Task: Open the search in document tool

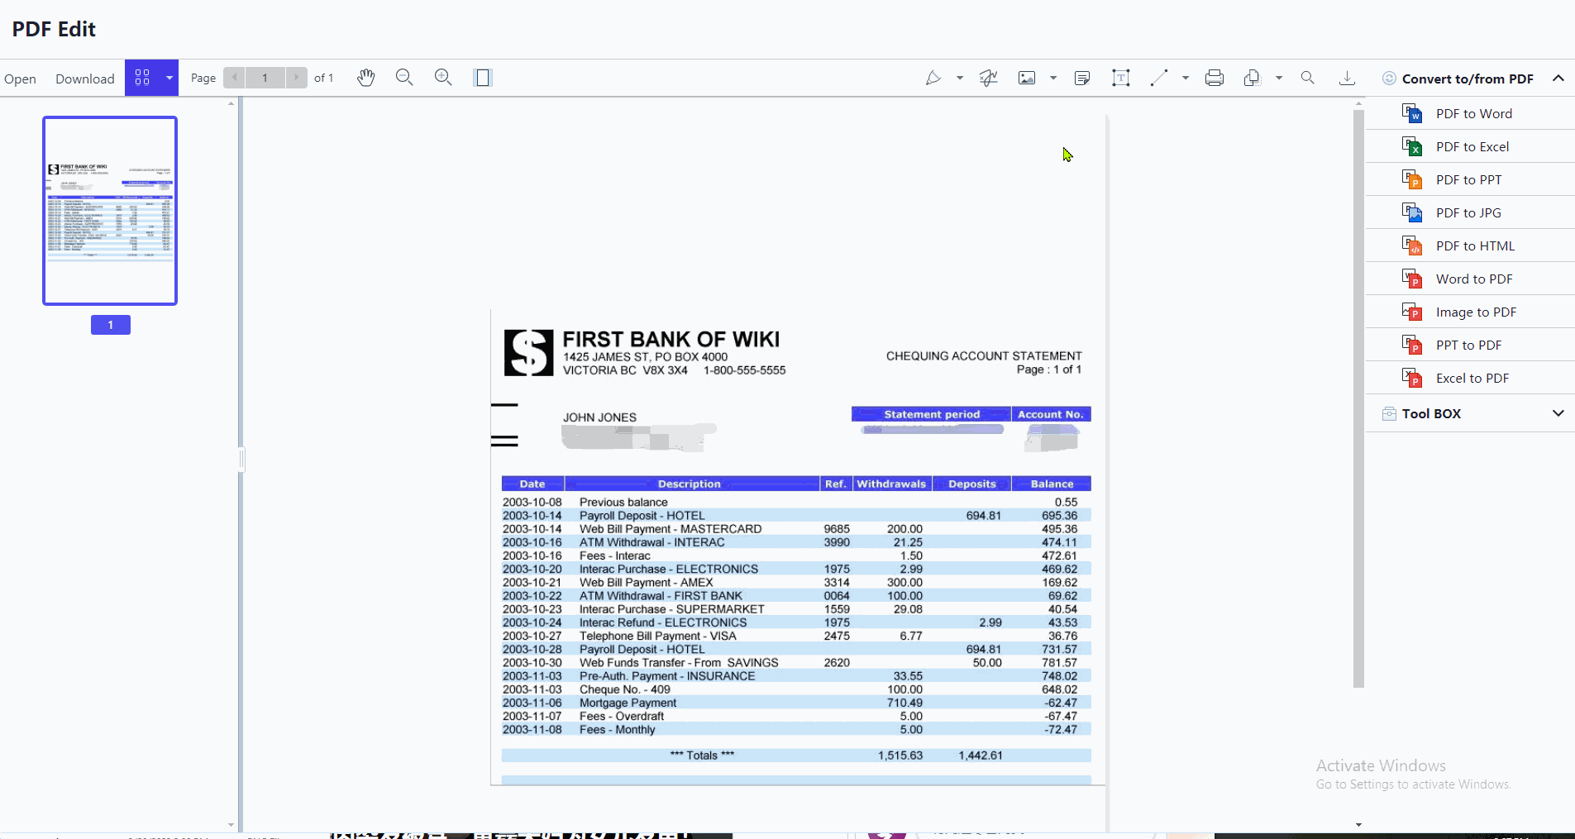Action: pos(1307,78)
